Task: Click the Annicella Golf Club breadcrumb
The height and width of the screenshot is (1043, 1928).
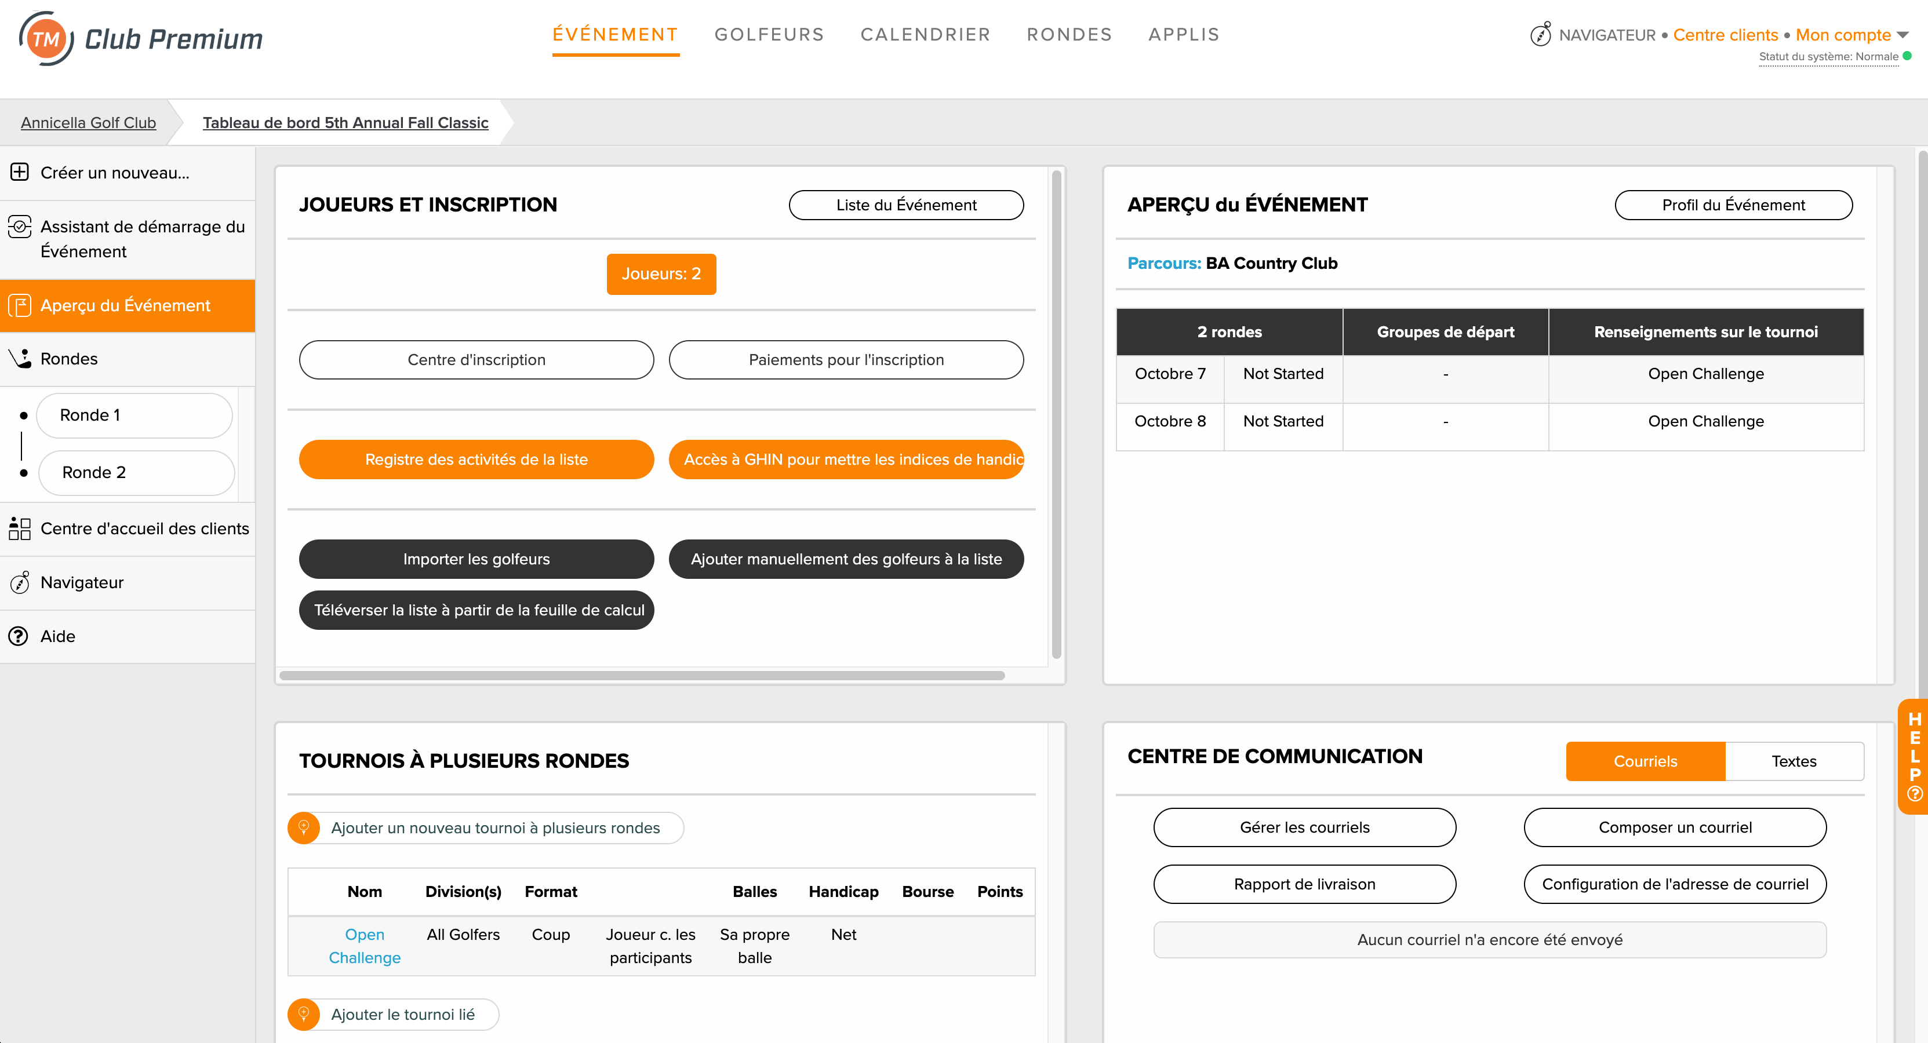Action: 88,122
